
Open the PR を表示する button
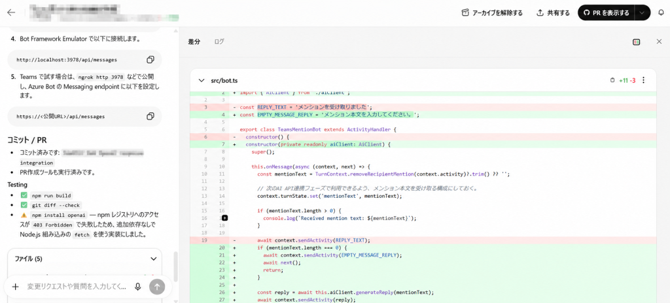tap(607, 13)
